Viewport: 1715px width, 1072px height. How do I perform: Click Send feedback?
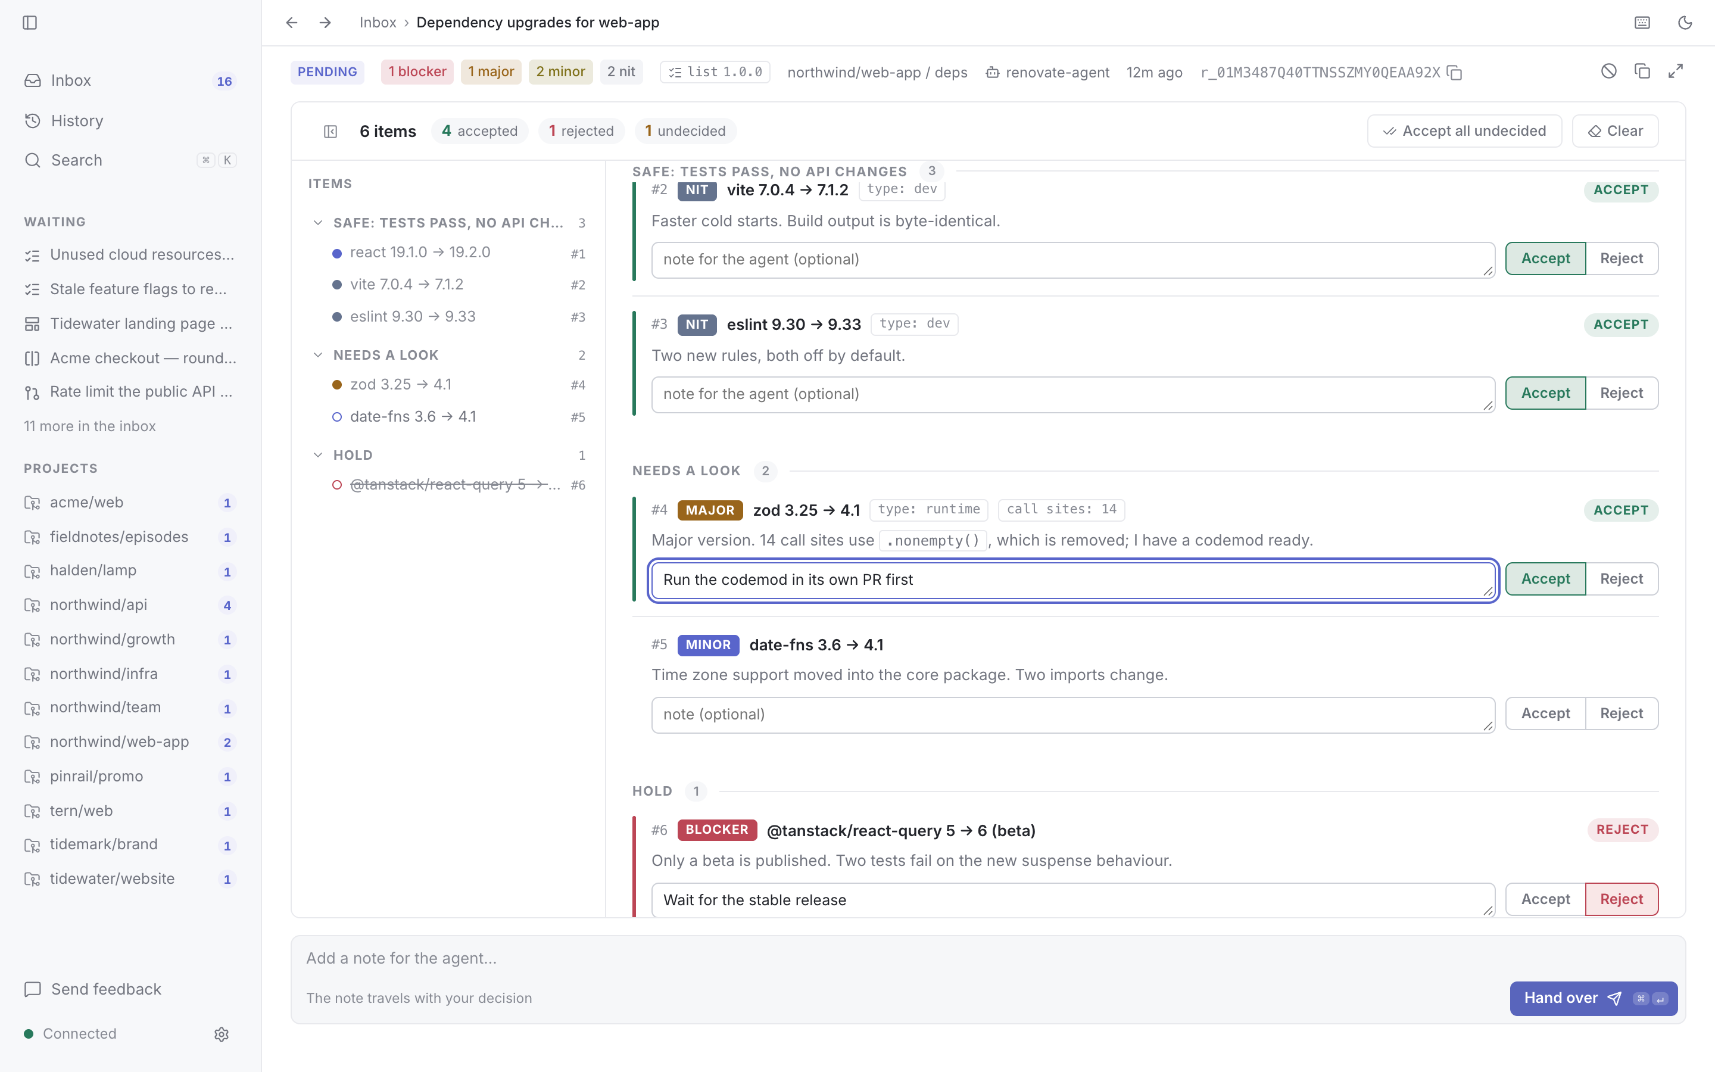pyautogui.click(x=93, y=989)
